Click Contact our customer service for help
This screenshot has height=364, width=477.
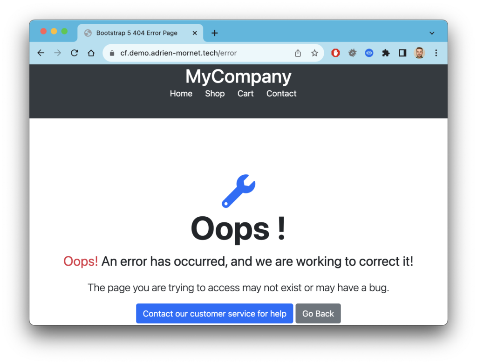pyautogui.click(x=214, y=314)
